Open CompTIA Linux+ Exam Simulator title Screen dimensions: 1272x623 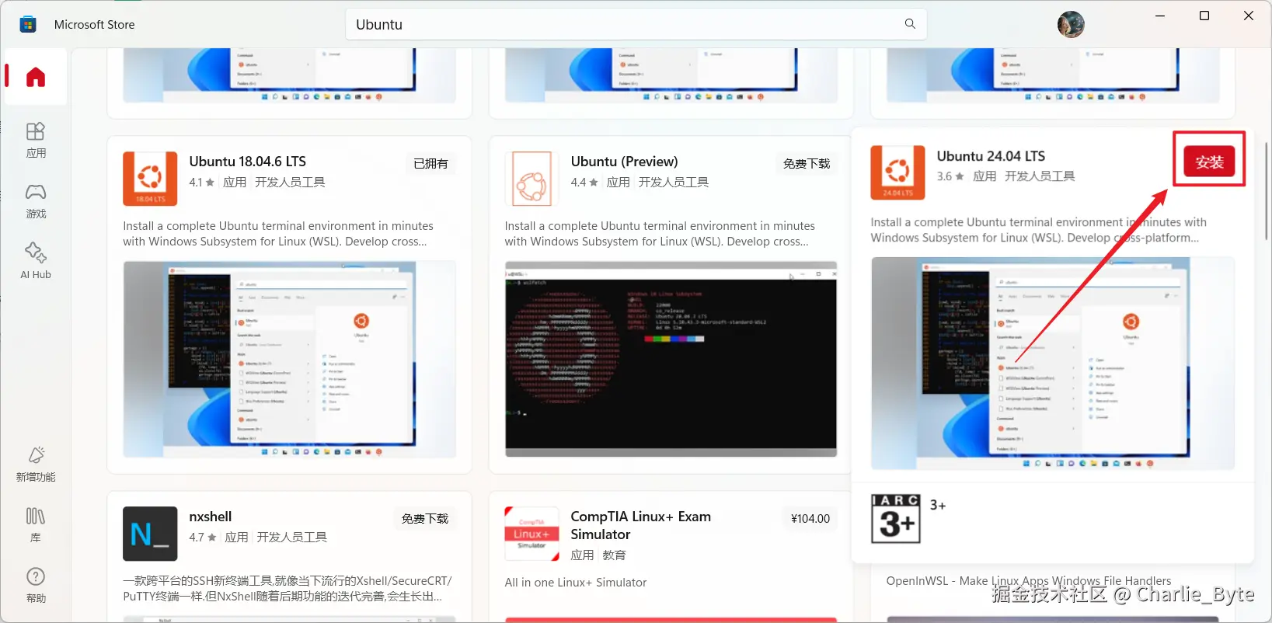(640, 526)
